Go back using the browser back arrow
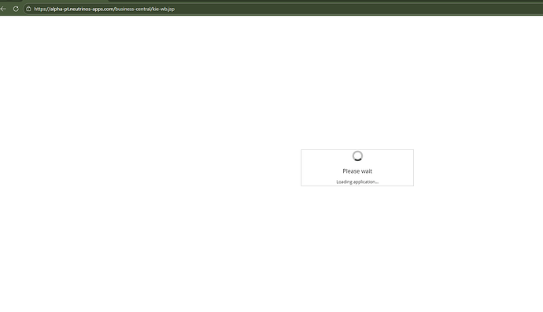This screenshot has height=312, width=543. pos(3,9)
